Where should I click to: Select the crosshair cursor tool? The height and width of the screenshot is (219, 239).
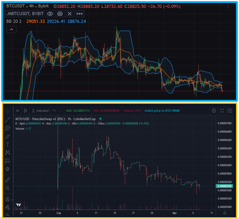click(x=7, y=112)
